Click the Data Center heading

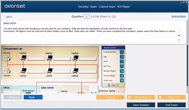(x=47, y=88)
